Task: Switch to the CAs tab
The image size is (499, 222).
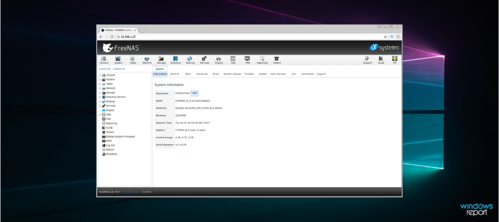Action: pyautogui.click(x=293, y=74)
